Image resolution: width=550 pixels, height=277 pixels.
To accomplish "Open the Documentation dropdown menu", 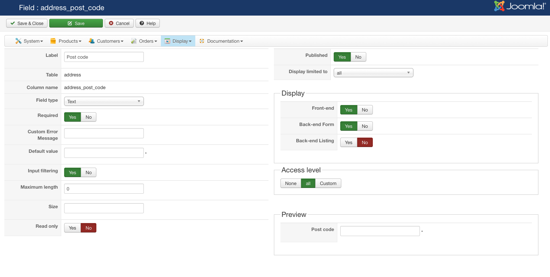I will (225, 41).
